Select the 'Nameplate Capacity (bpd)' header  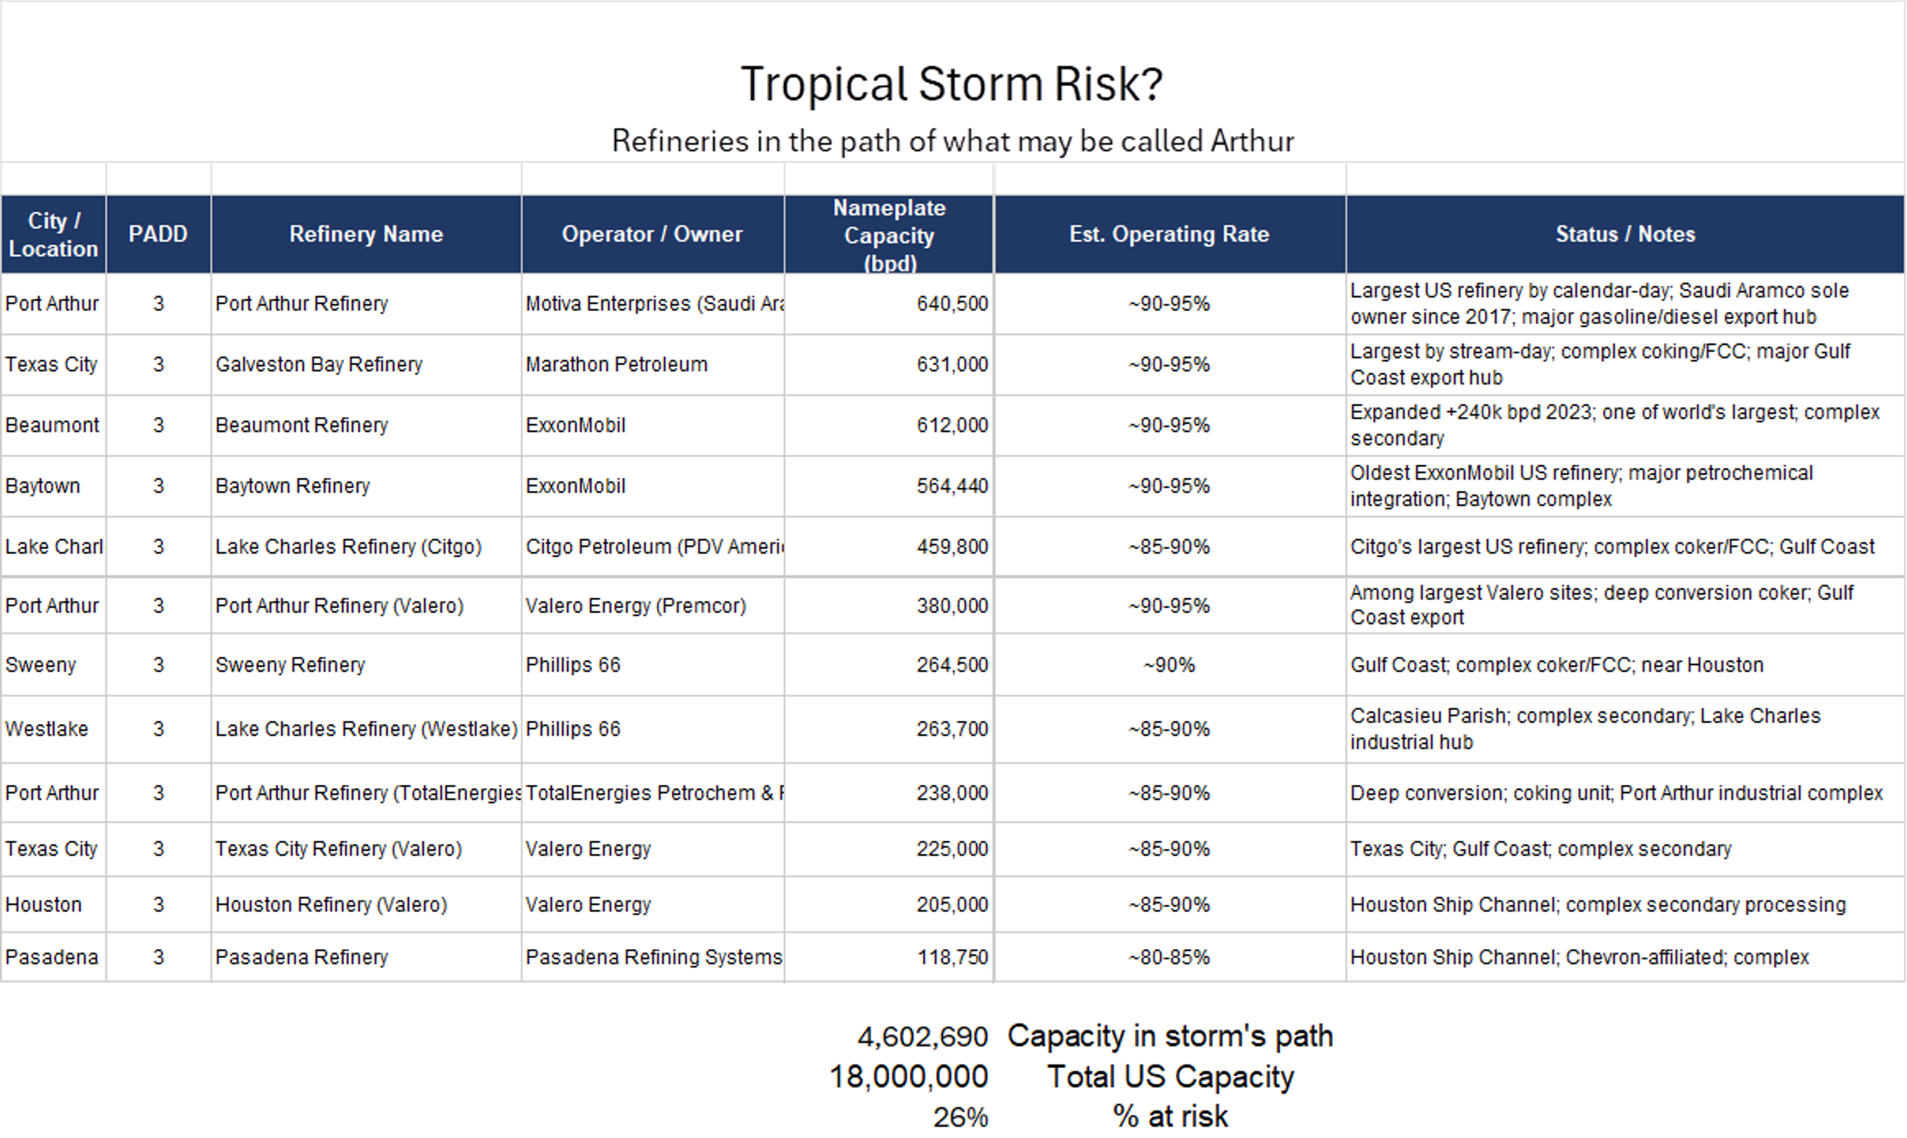click(x=889, y=234)
